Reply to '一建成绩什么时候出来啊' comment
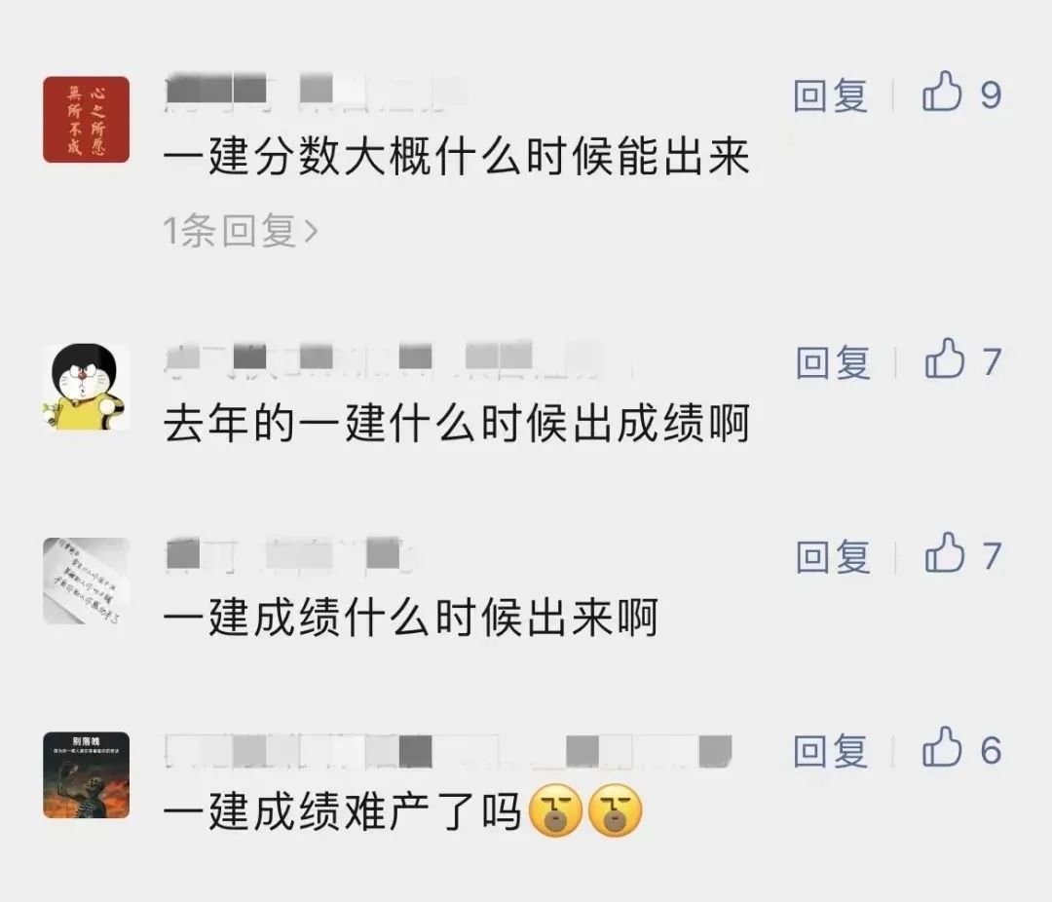This screenshot has height=902, width=1052. 833,556
